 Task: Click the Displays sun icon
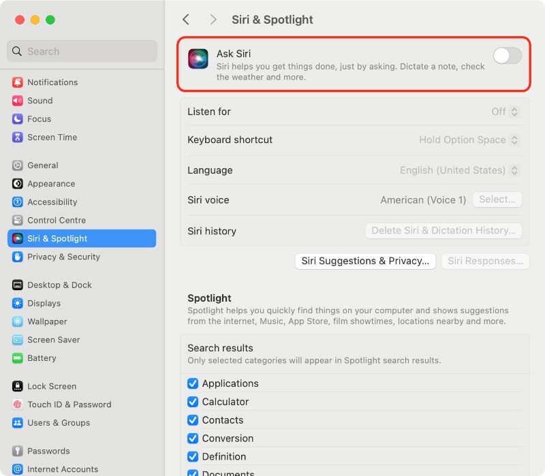click(18, 303)
